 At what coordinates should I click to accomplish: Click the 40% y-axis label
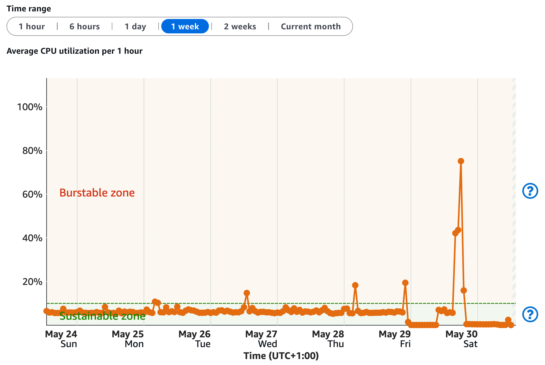(x=32, y=238)
